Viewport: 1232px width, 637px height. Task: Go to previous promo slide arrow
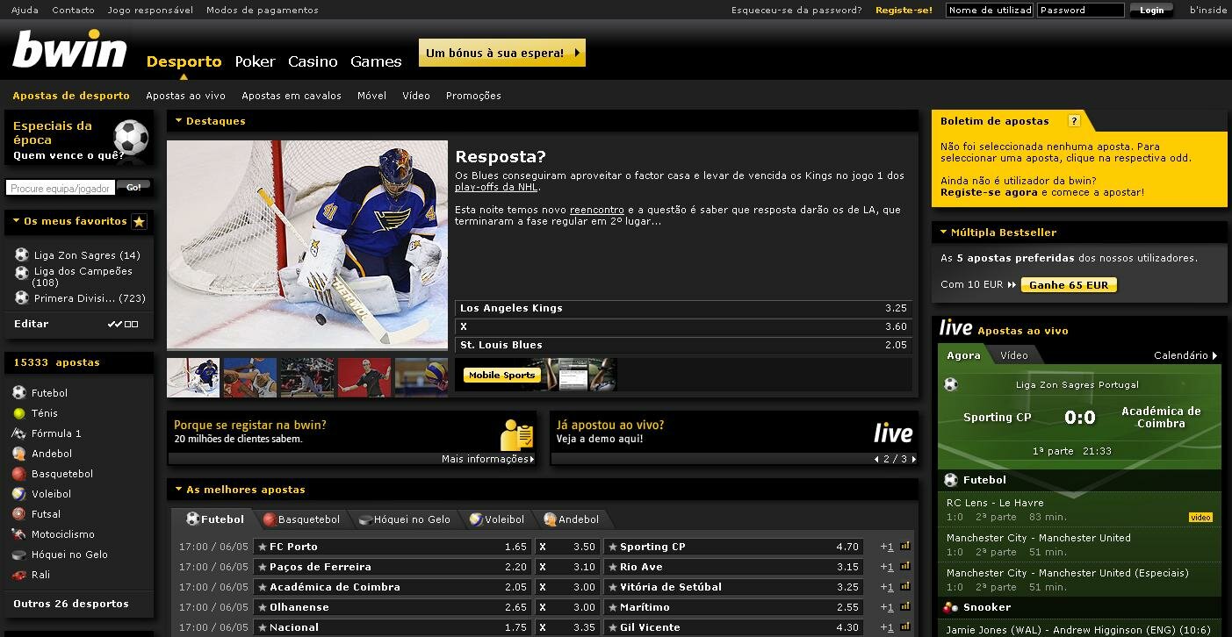[x=876, y=459]
